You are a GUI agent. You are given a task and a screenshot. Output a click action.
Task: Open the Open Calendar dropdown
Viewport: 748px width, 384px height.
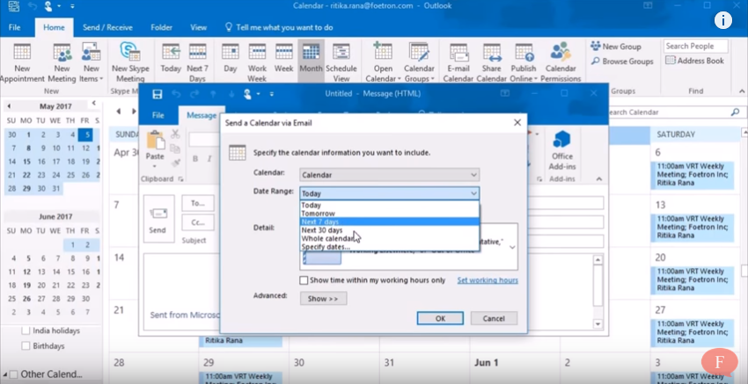[x=383, y=63]
